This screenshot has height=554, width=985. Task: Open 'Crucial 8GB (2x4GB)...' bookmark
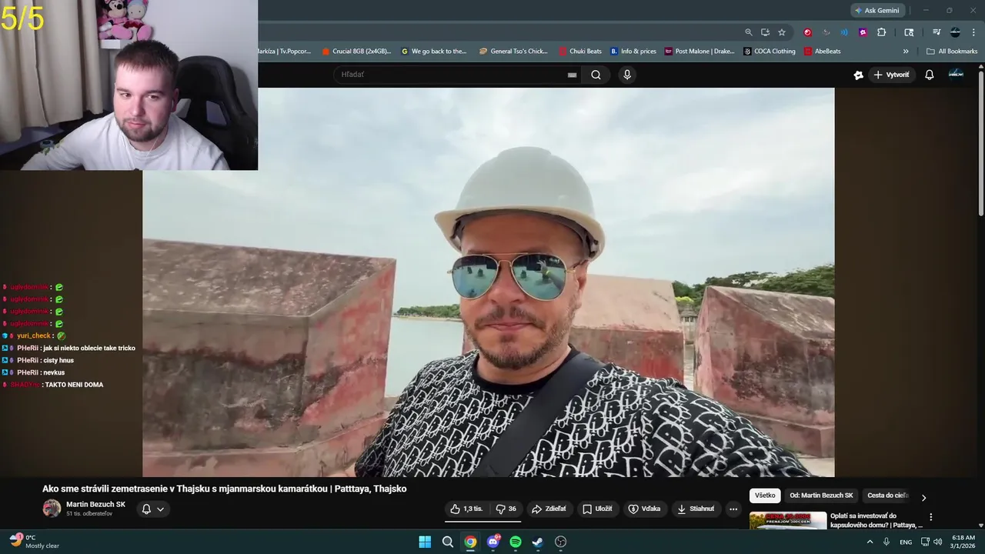point(356,52)
